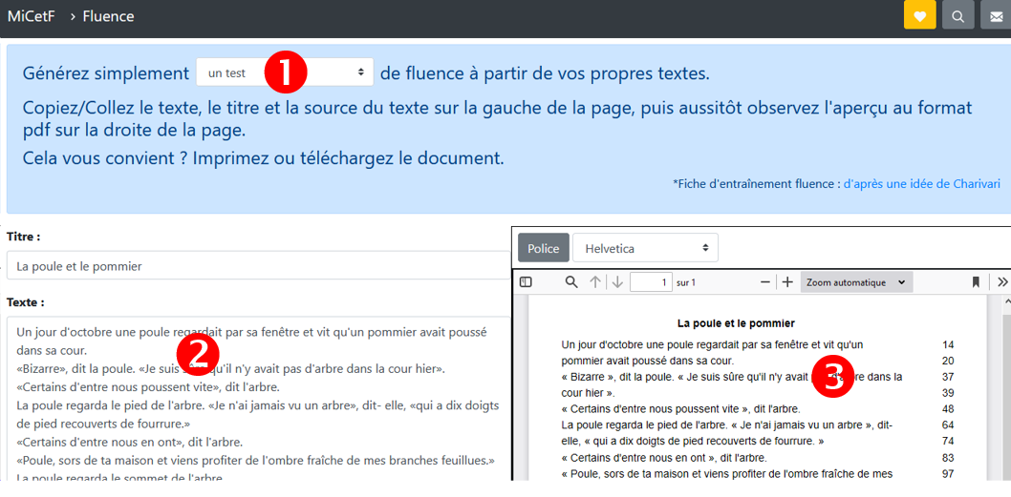Go to previous page in PDF viewer
Screen dimensions: 1011x497
coord(595,282)
